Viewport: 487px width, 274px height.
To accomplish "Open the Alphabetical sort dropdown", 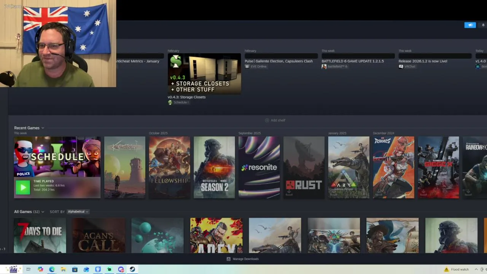I will click(x=78, y=212).
